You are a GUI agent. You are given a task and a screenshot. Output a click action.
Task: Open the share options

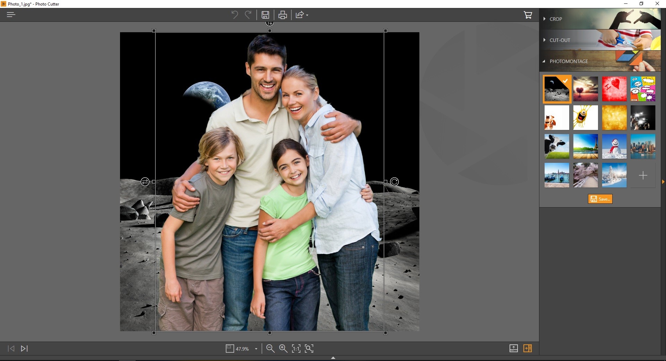pos(299,15)
